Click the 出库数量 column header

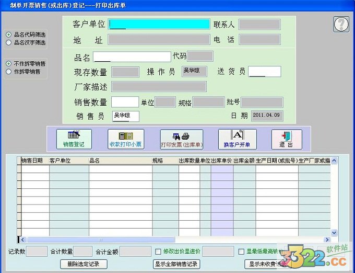190,161
